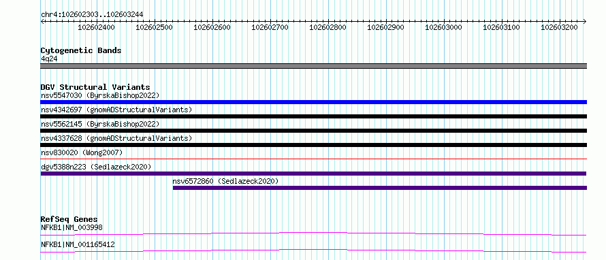Click the nsv4342697 black variant bar
This screenshot has width=606, height=260.
313,116
